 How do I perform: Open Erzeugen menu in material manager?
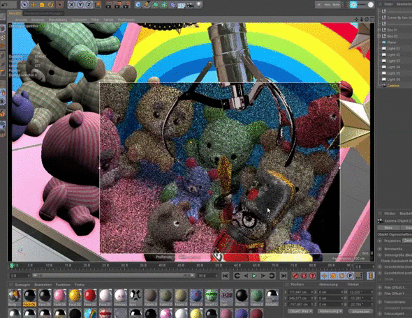click(22, 285)
